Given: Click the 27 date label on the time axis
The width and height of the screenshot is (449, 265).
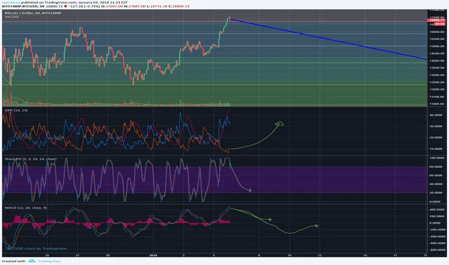Looking at the screenshot, I should [78, 255].
